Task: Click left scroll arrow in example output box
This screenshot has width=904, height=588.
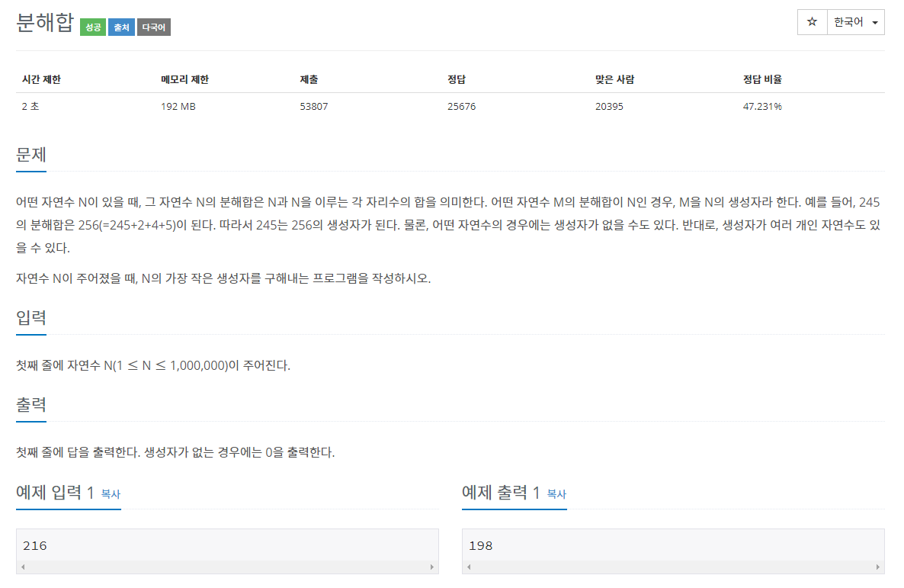Action: tap(469, 567)
